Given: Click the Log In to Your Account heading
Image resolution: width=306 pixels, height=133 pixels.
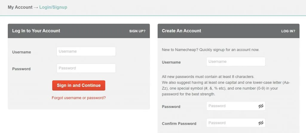Looking at the screenshot, I should click(36, 31).
